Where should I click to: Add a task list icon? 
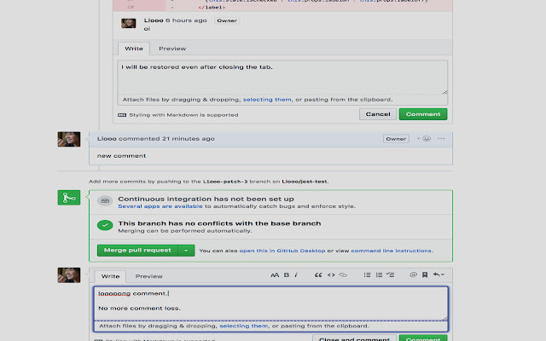click(390, 275)
